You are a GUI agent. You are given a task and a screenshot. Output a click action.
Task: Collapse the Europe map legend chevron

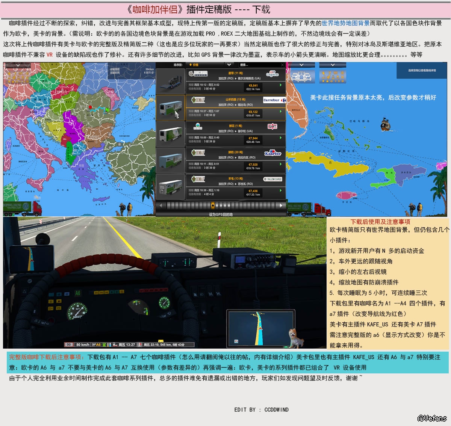17,65
